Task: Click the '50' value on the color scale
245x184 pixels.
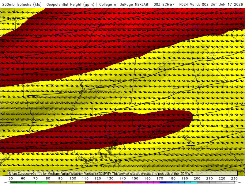Action: pos(11,178)
